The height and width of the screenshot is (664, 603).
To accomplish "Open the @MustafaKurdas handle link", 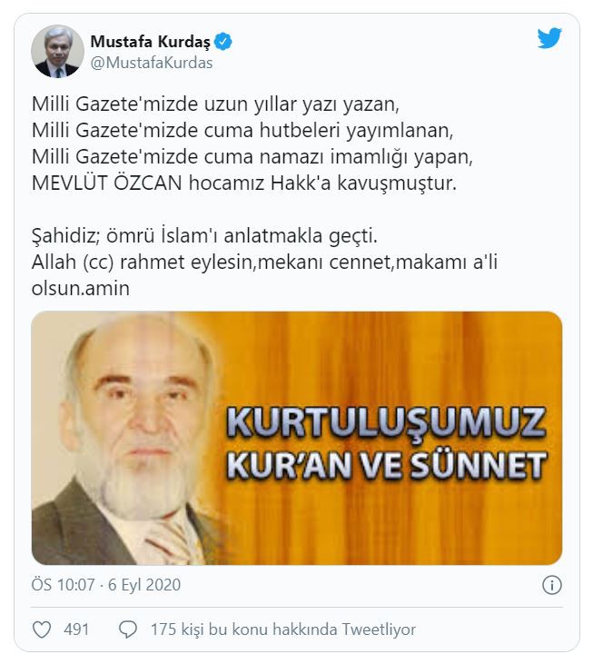I will click(x=152, y=63).
